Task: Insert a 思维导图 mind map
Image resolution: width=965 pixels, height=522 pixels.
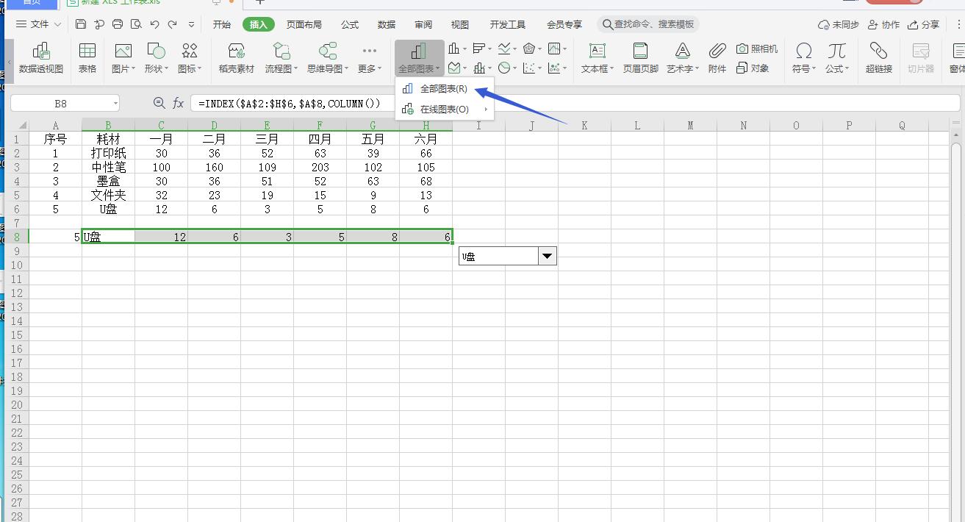Action: tap(328, 57)
